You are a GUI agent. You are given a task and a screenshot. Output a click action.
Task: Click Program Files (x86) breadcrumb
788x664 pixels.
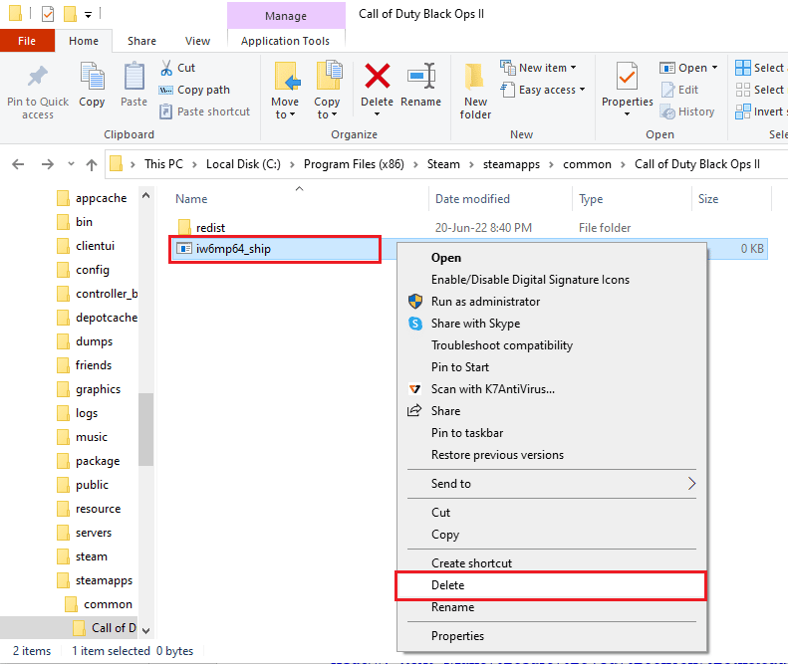(x=354, y=164)
